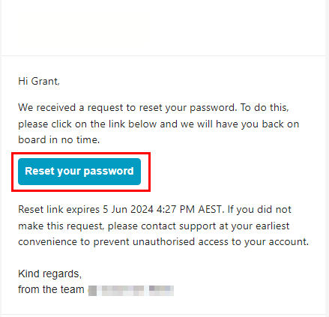This screenshot has height=317, width=329.
Task: Click the 'board in no time.' text line
Action: 59,139
